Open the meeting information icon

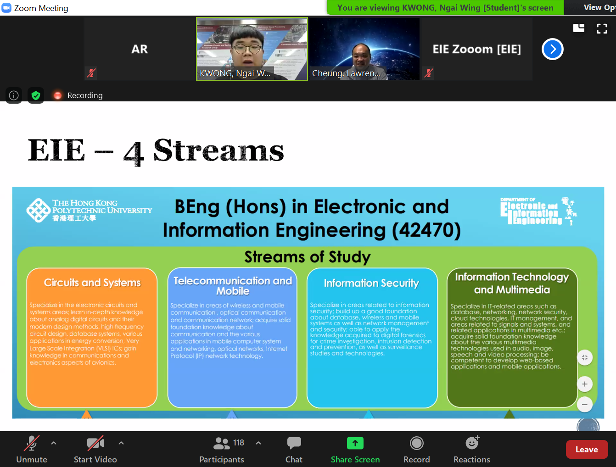pyautogui.click(x=14, y=95)
